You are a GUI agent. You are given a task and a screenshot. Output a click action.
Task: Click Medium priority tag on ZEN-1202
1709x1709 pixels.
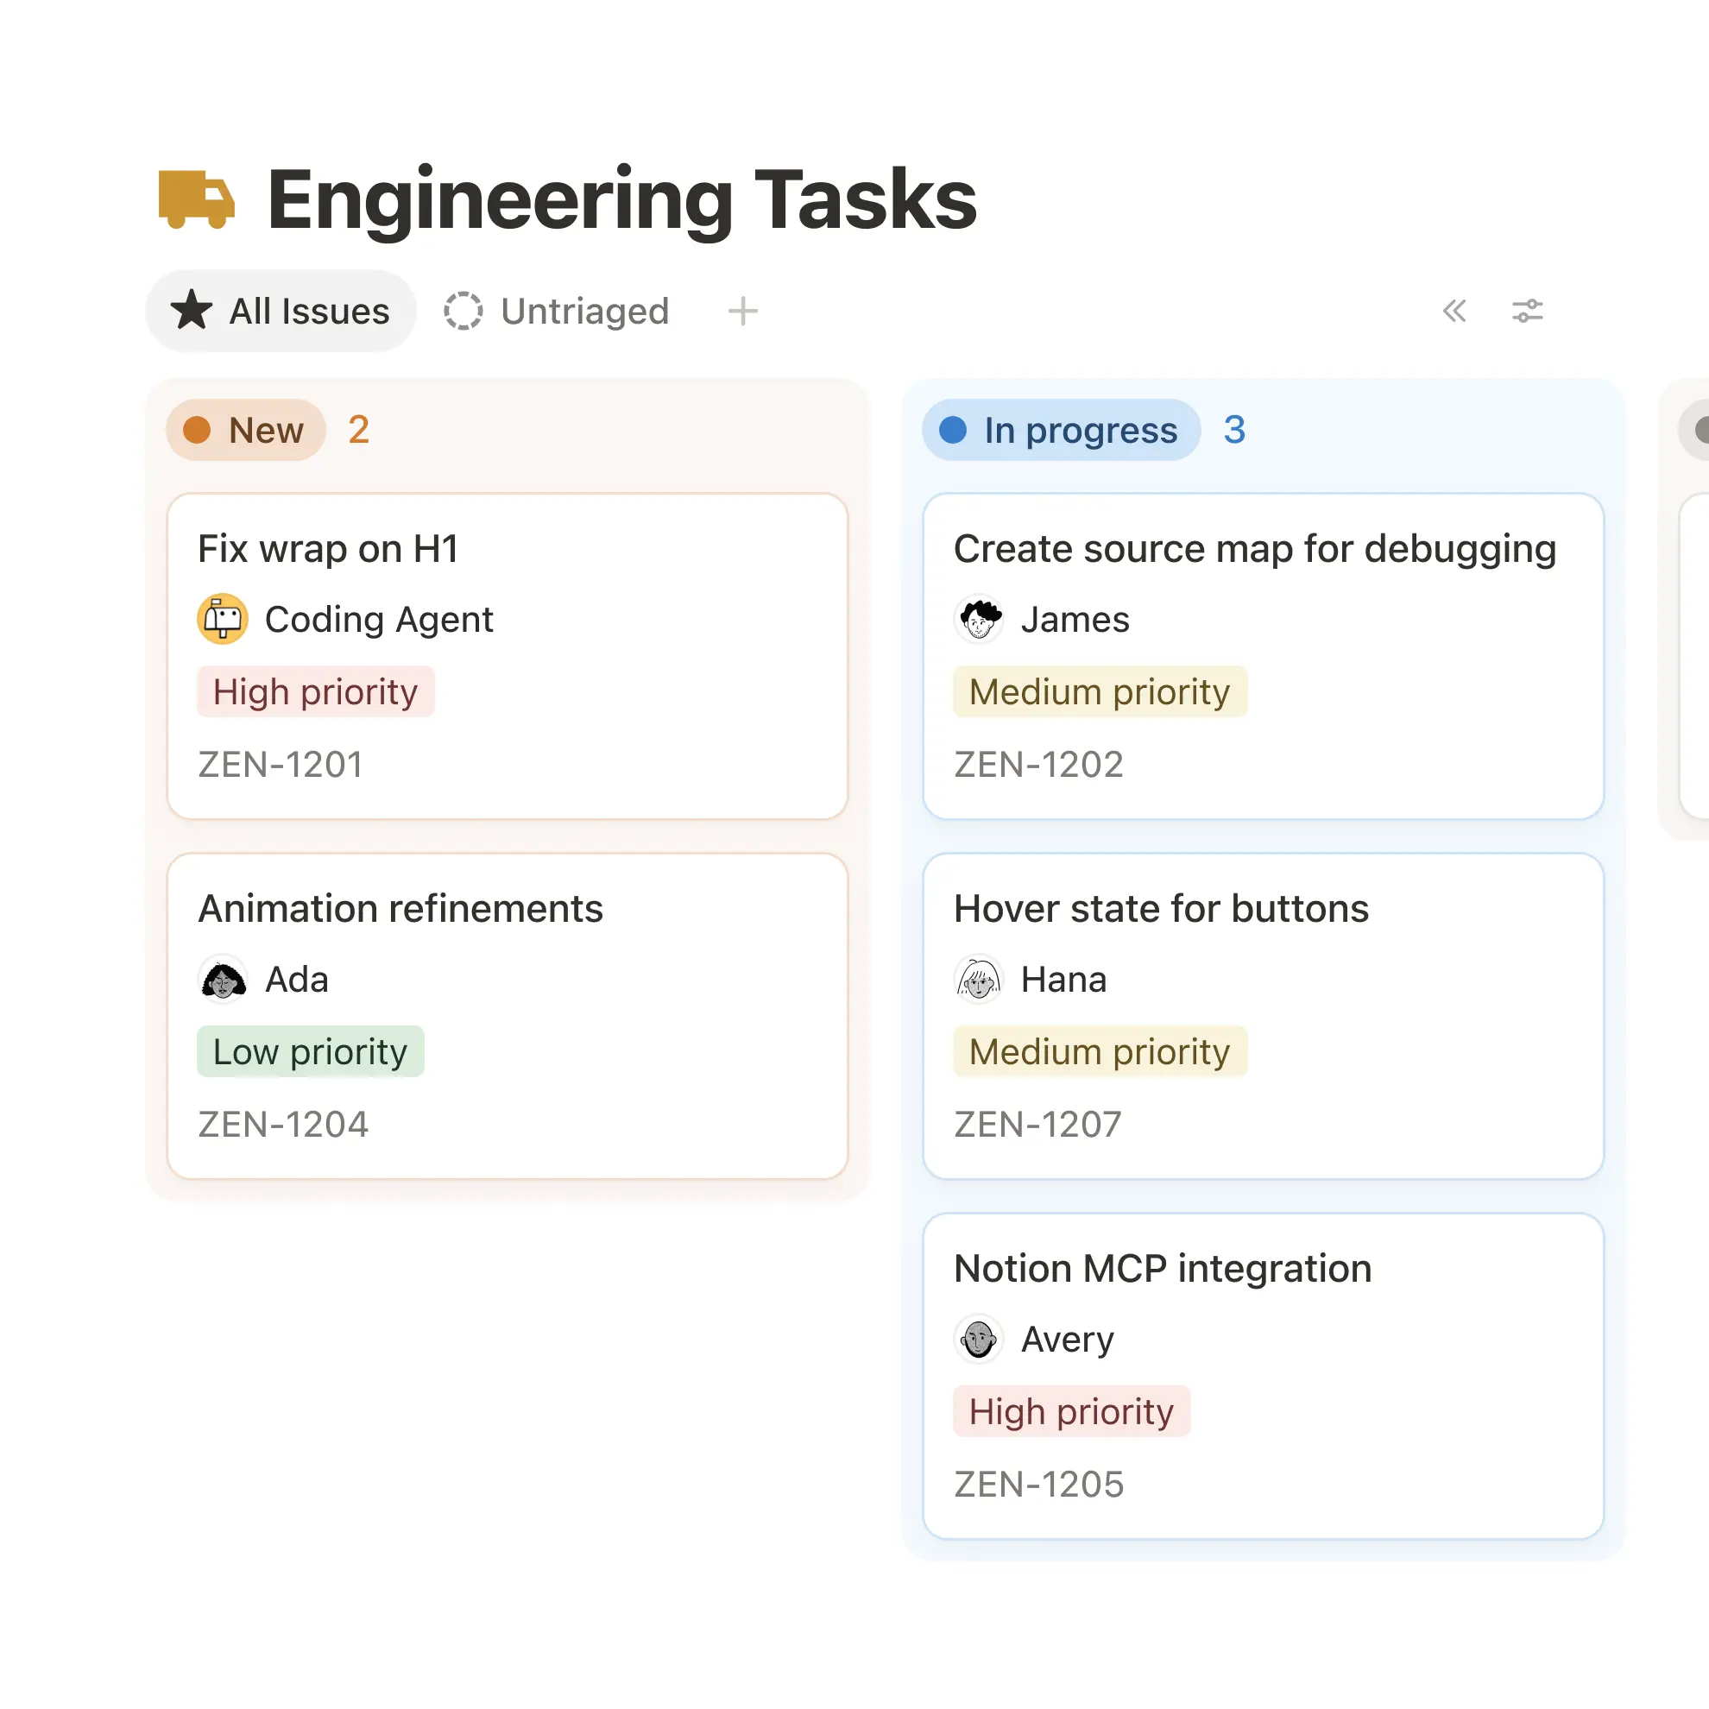tap(1100, 691)
